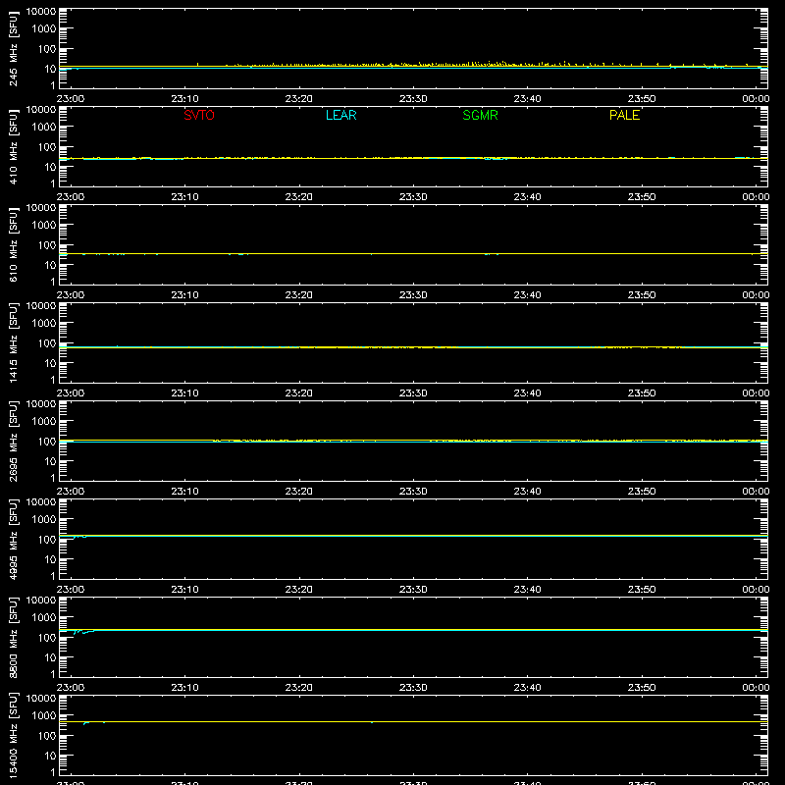
Task: Click 00:00 tick label under the 4995 MHz plot
Action: [x=756, y=590]
